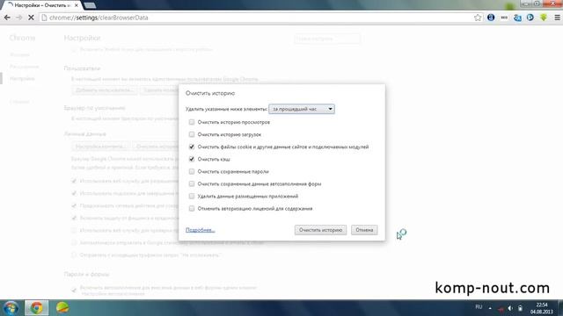This screenshot has height=316, width=563.
Task: Open volume control in system tray
Action: point(510,308)
